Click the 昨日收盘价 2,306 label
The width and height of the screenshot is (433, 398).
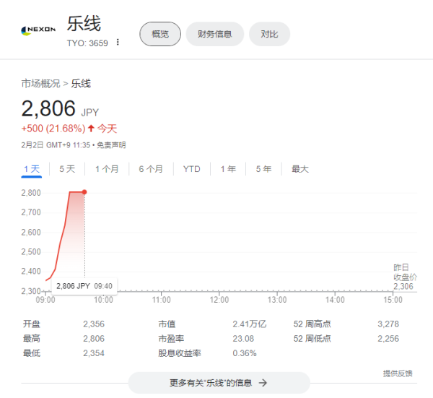(x=405, y=277)
